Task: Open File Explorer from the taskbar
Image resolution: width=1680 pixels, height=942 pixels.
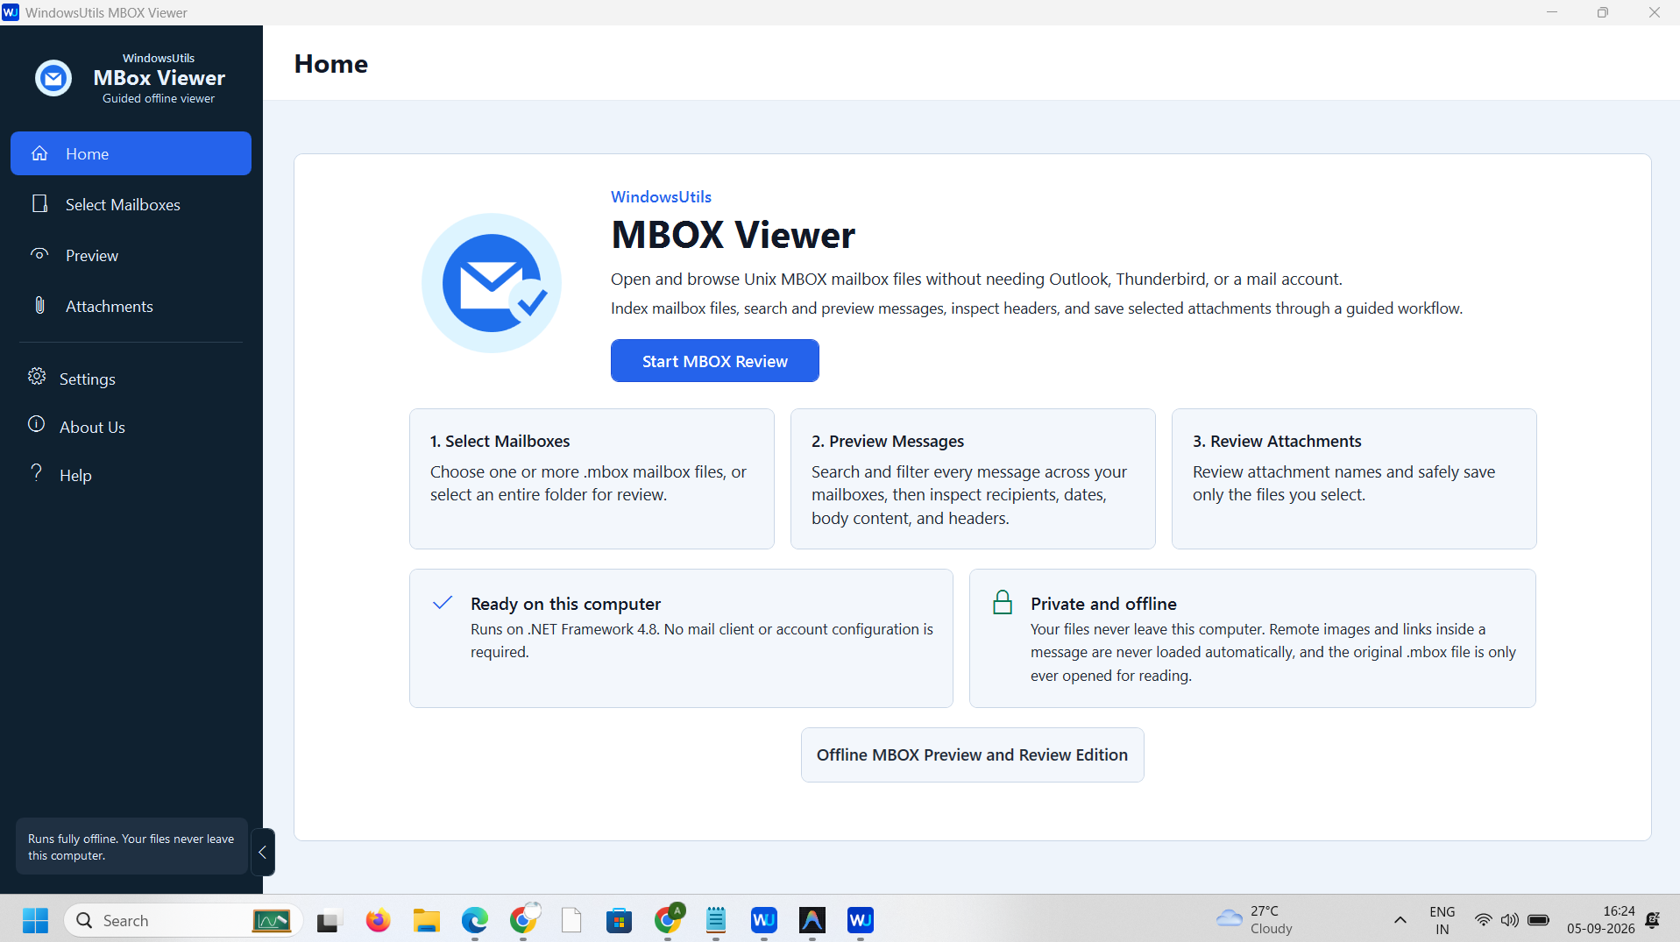Action: click(427, 920)
